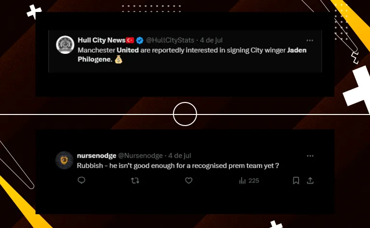Screen dimensions: 370x228
Task: Click the reply icon under nursenodge tweet
Action: [81, 180]
